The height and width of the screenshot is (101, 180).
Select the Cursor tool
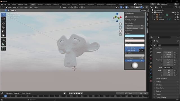[x=3, y=19]
